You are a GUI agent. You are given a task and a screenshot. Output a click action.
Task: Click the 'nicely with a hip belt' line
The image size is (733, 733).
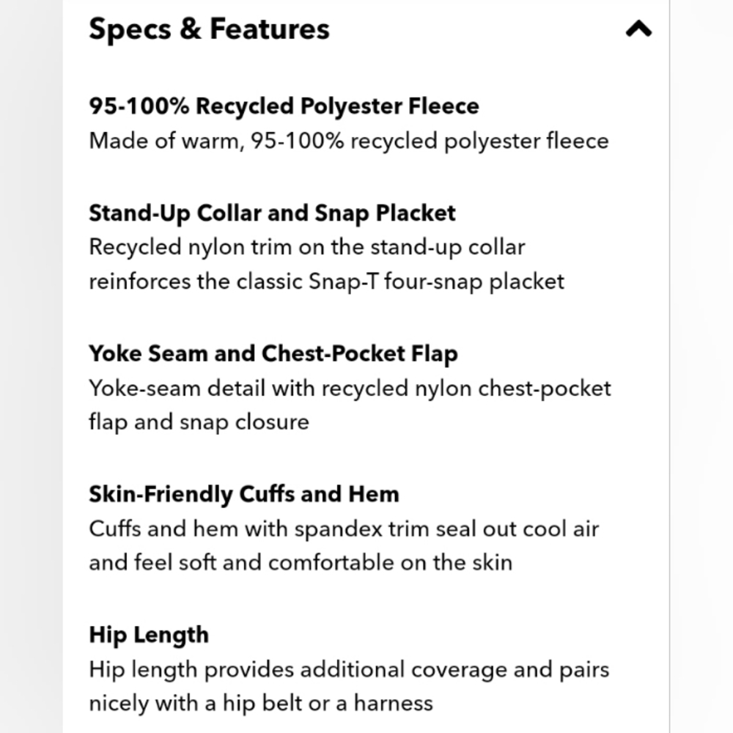(261, 703)
